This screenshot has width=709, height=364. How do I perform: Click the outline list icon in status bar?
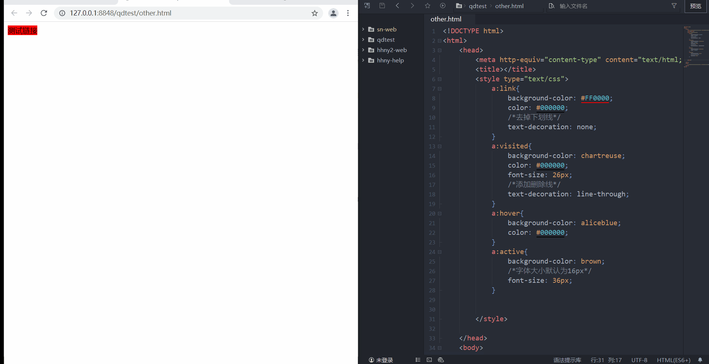coord(418,360)
